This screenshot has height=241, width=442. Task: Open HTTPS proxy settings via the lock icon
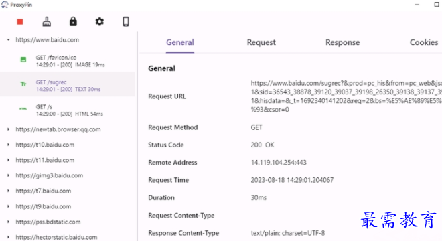[x=73, y=21]
